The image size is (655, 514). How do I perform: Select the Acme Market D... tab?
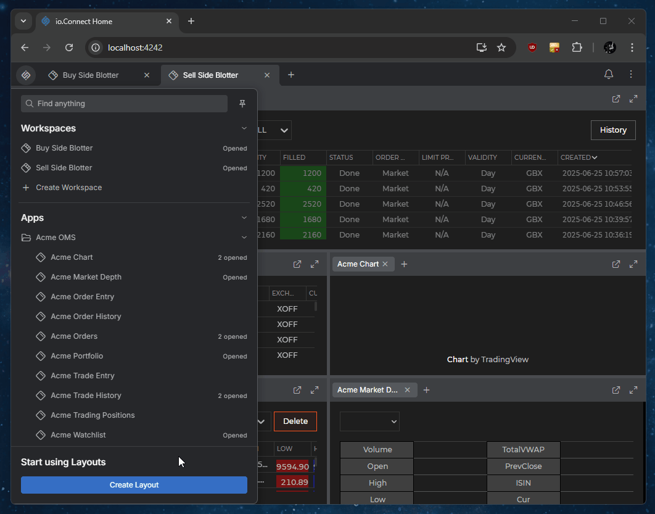coord(368,390)
